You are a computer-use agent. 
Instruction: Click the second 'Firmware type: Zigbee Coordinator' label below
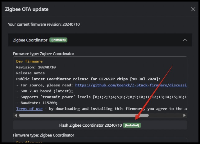43,135
